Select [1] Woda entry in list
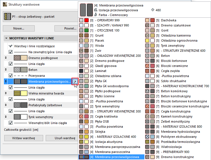The height and width of the screenshot is (160, 211). (x=112, y=46)
